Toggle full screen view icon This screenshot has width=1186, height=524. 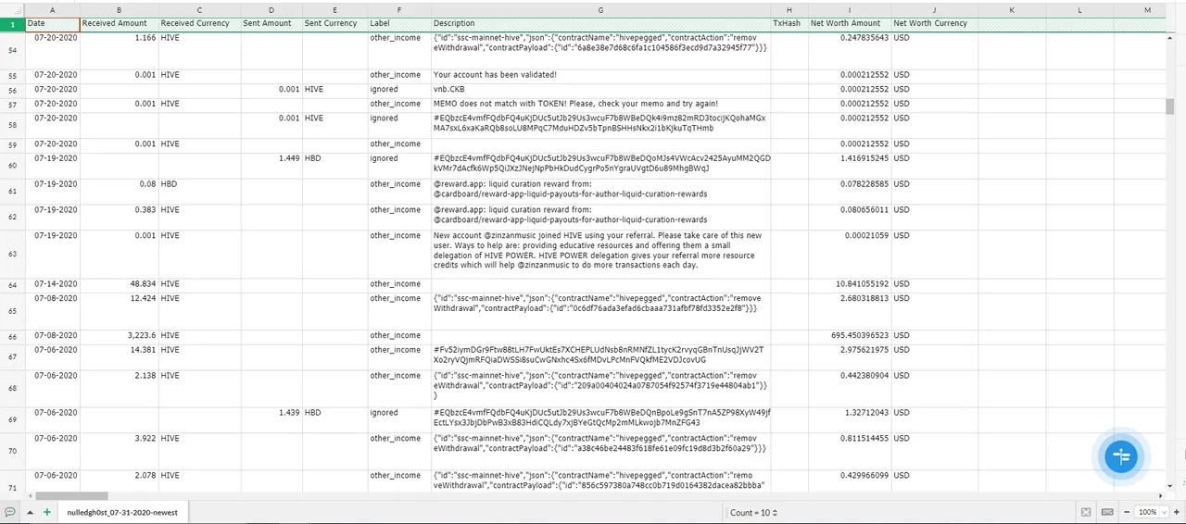point(1086,512)
